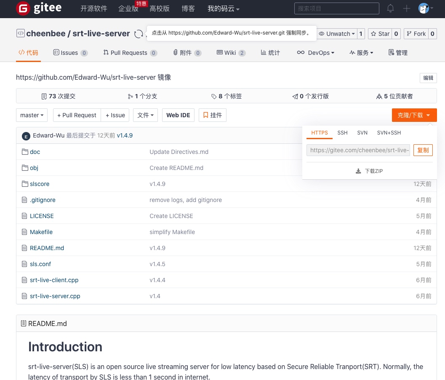Toggle the Unwatch dropdown button

pyautogui.click(x=336, y=34)
